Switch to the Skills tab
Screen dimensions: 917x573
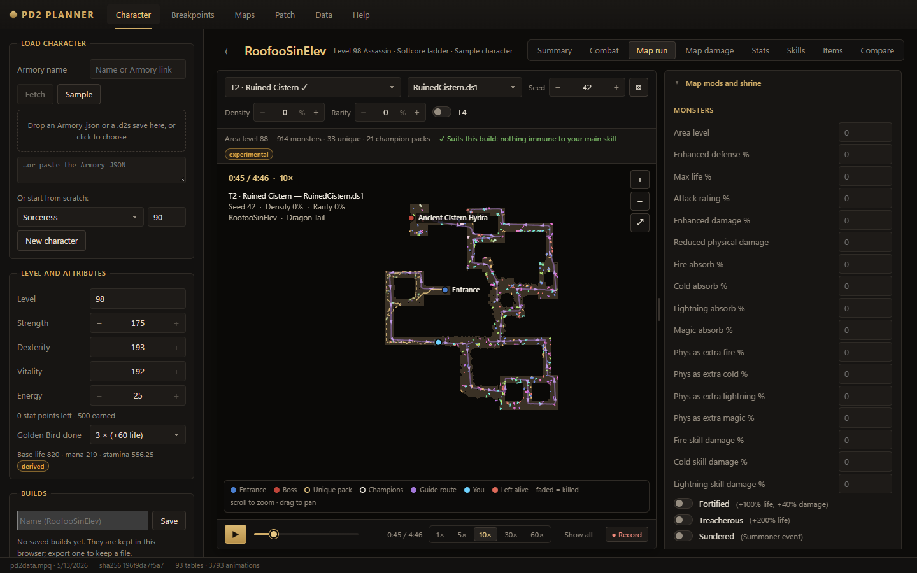[796, 51]
